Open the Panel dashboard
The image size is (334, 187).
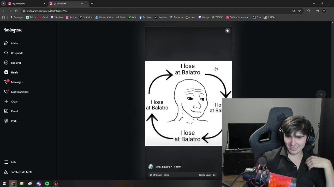[x=11, y=111]
